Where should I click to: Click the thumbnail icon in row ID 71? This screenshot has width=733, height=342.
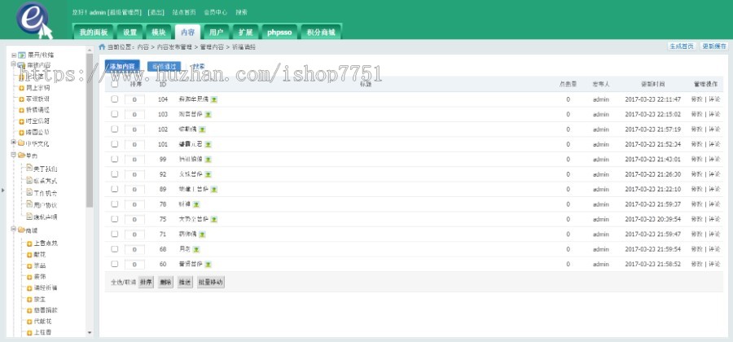202,234
